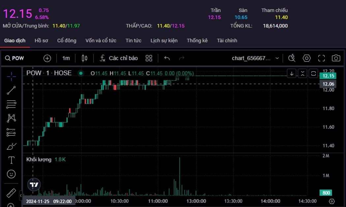Open Các chỉ báo indicators button

pos(119,58)
